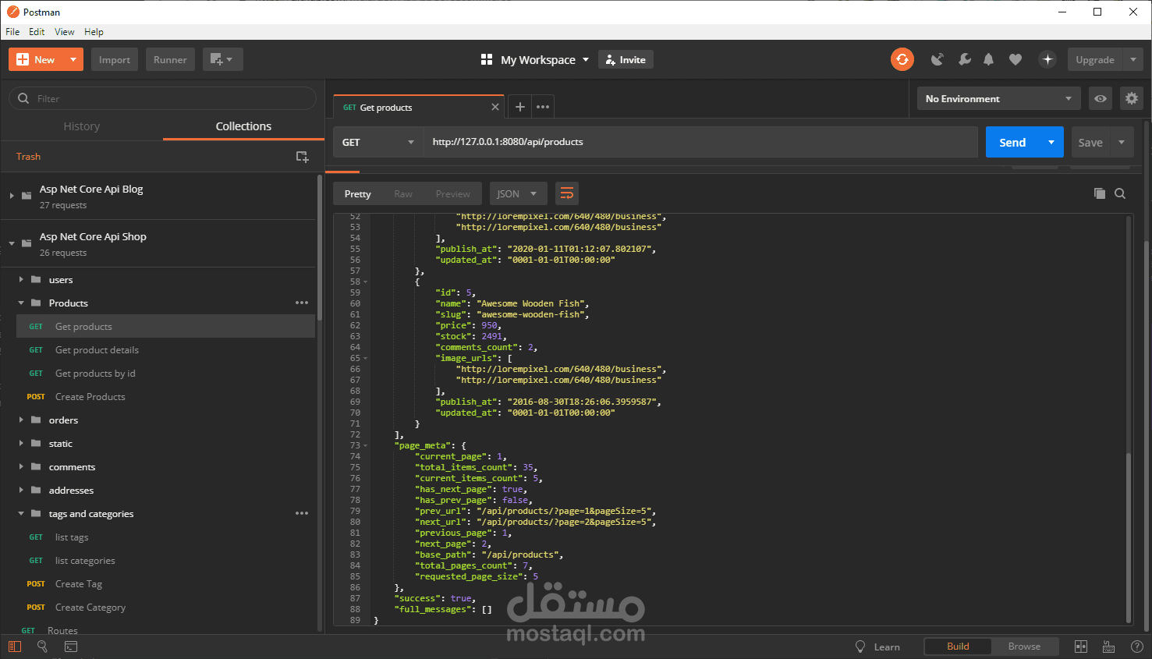1152x659 pixels.
Task: Toggle text wrapping in response viewer
Action: pos(567,193)
